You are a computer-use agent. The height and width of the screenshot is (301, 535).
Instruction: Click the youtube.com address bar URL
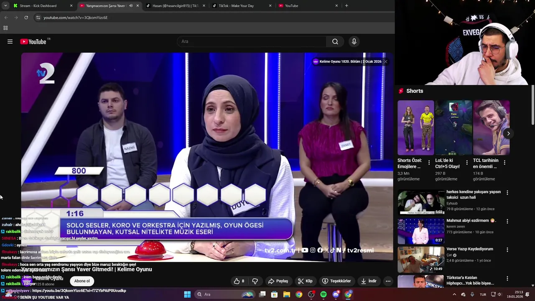[76, 18]
